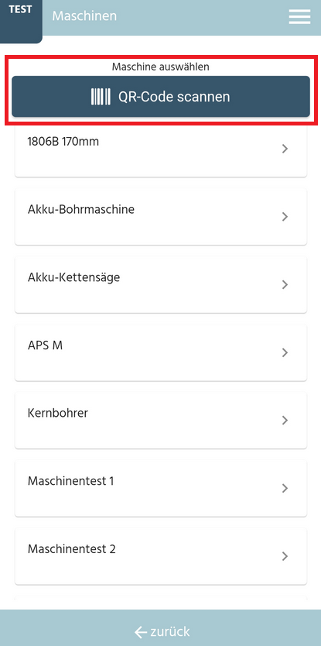The width and height of the screenshot is (321, 646).
Task: Click chevron beside APS M
Action: tap(285, 352)
